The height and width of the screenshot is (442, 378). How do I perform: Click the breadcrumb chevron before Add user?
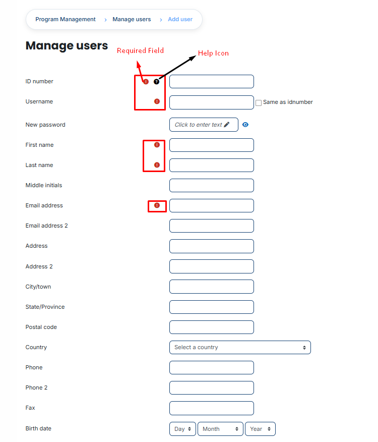pos(161,20)
